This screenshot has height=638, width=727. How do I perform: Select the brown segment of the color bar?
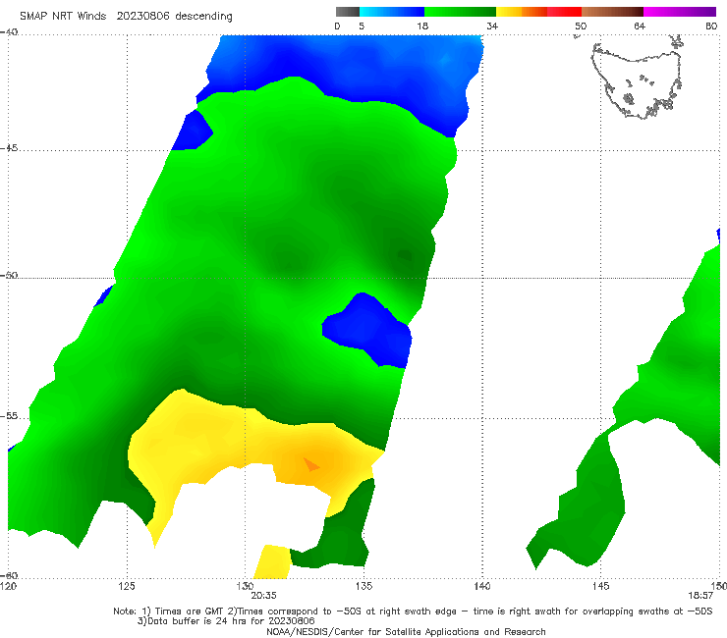612,12
